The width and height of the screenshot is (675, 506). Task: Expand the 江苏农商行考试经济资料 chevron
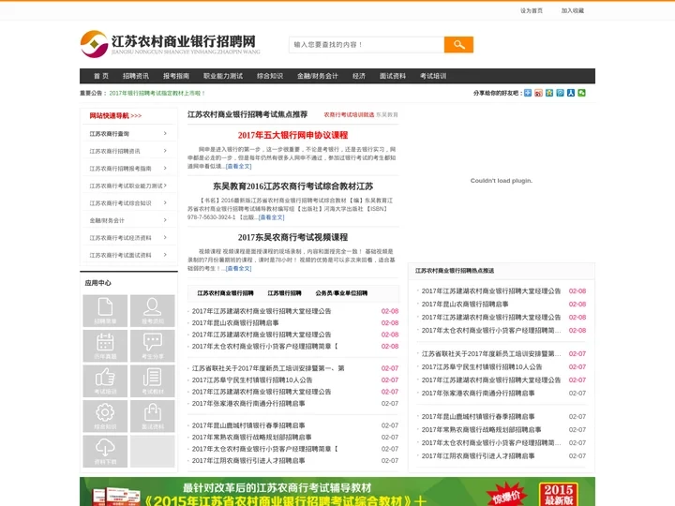165,237
